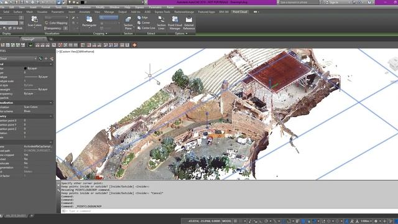This screenshot has width=398, height=224.
Task: Open the workspace switching gear in status bar
Action: point(376,222)
